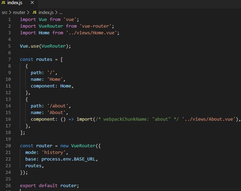This screenshot has width=241, height=191.
Task: Click 'vue-router' import string on line 2
Action: click(x=95, y=26)
